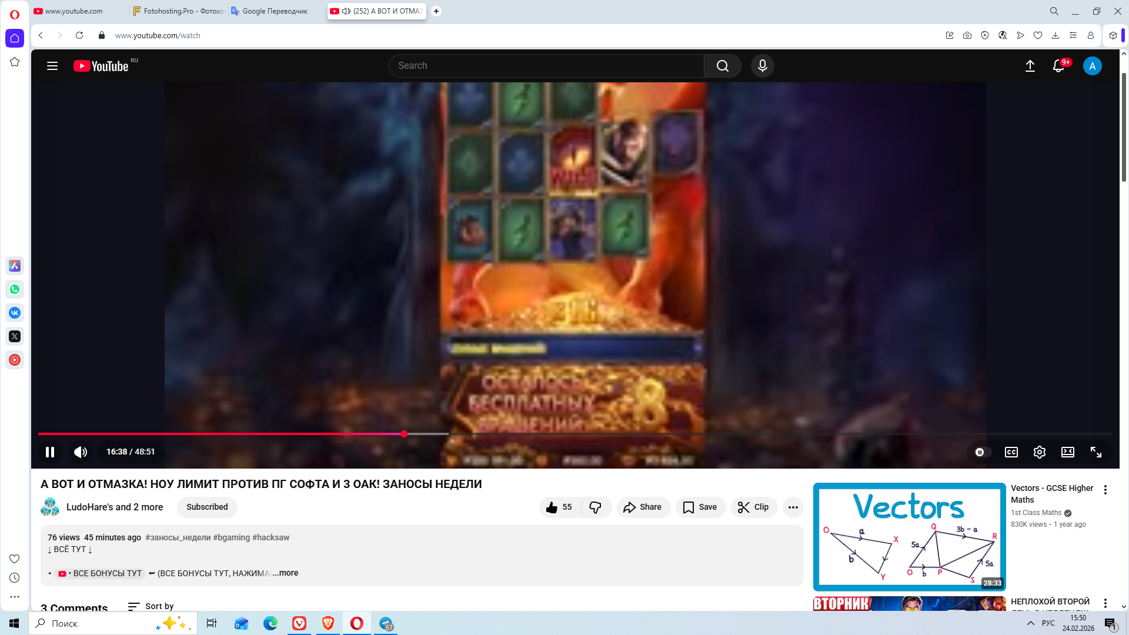Screen dimensions: 1129x635
Task: Expand description with ...more
Action: [286, 573]
